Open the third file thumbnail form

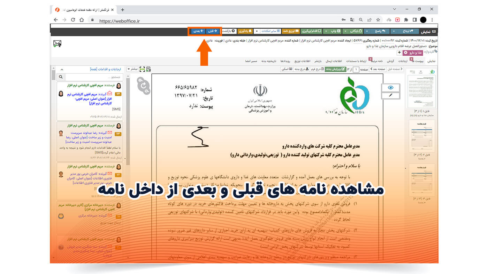click(422, 179)
